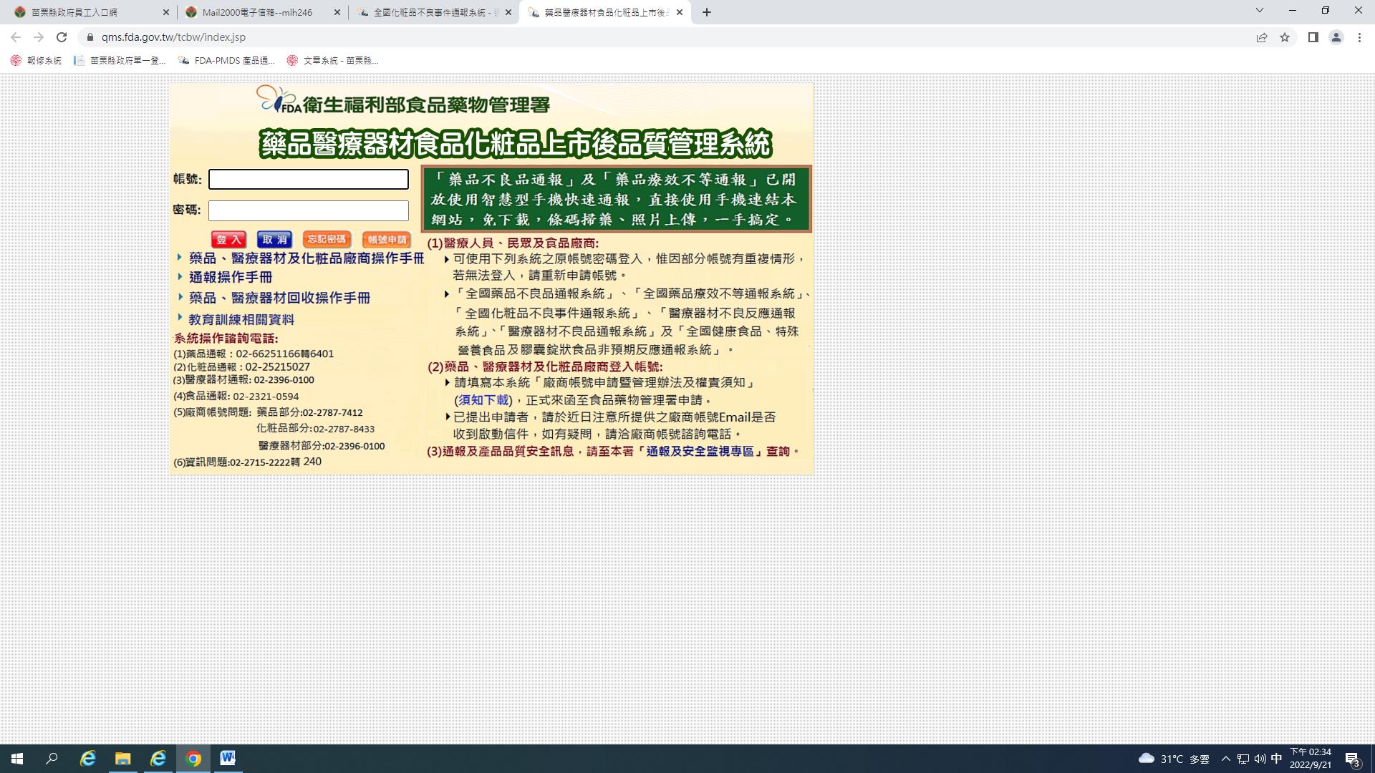Image resolution: width=1375 pixels, height=773 pixels.
Task: Open 苗栗縣政府單一登 bookmark
Action: [x=120, y=61]
